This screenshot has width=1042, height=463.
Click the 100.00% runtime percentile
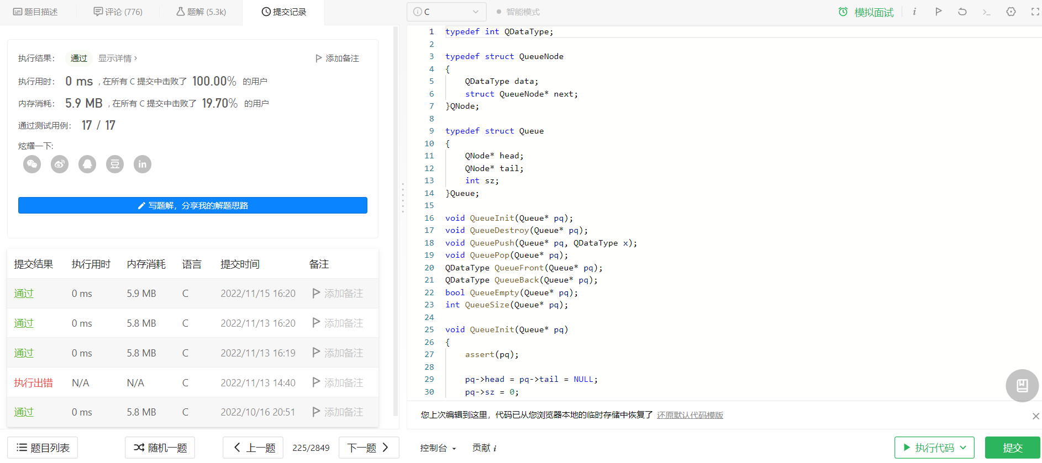214,81
